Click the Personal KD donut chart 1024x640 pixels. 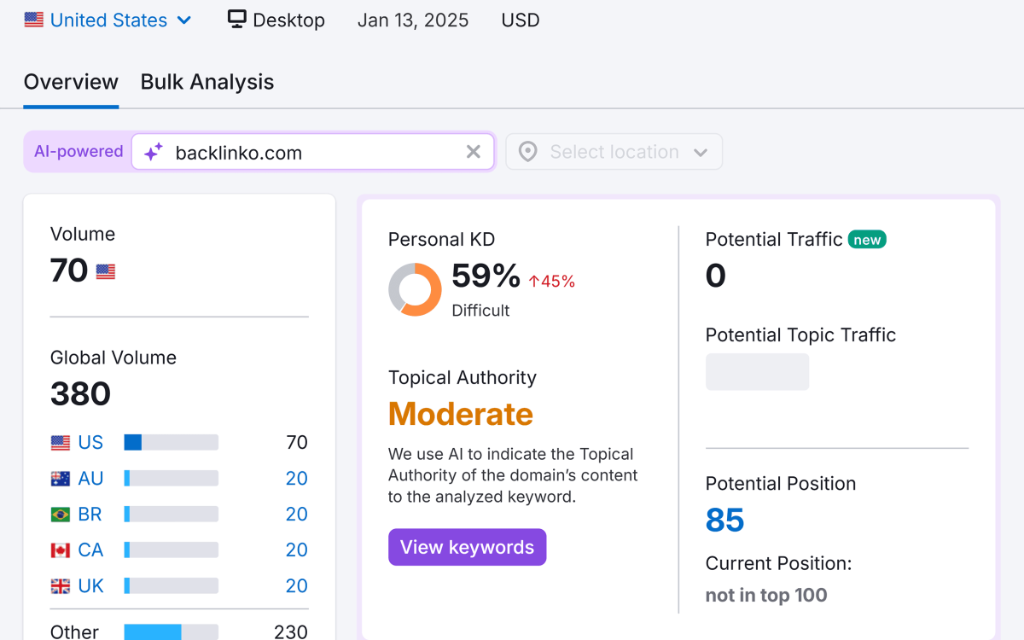[415, 289]
